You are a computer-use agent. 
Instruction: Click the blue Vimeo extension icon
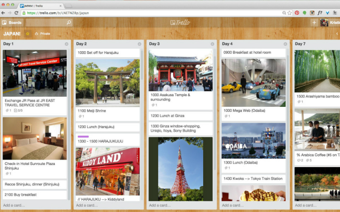pos(327,13)
